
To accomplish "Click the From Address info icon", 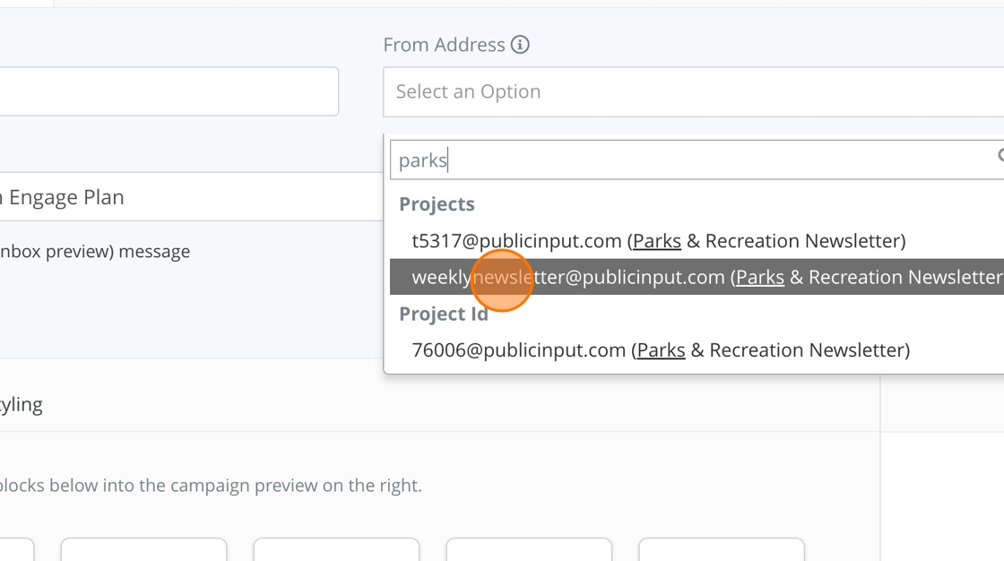I will (x=520, y=45).
